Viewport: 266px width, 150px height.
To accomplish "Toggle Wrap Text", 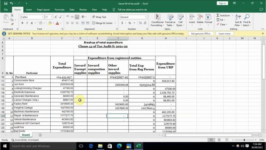I will (x=99, y=17).
